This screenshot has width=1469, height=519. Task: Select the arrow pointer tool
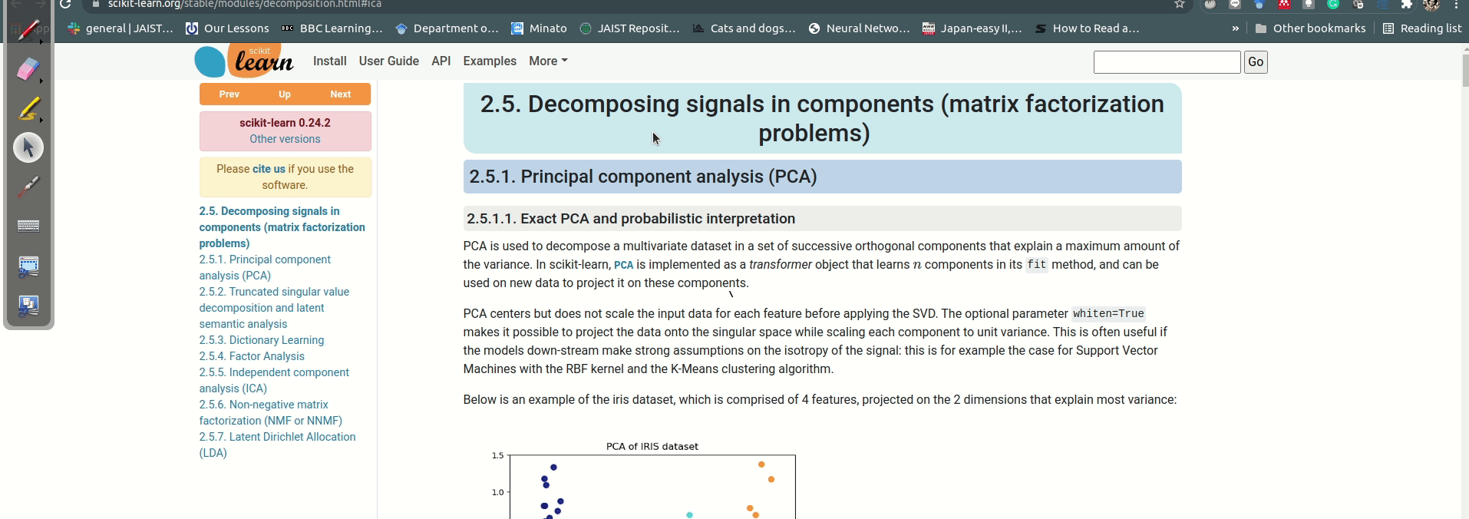[28, 147]
